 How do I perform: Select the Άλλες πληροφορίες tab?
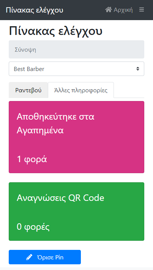pos(81,90)
